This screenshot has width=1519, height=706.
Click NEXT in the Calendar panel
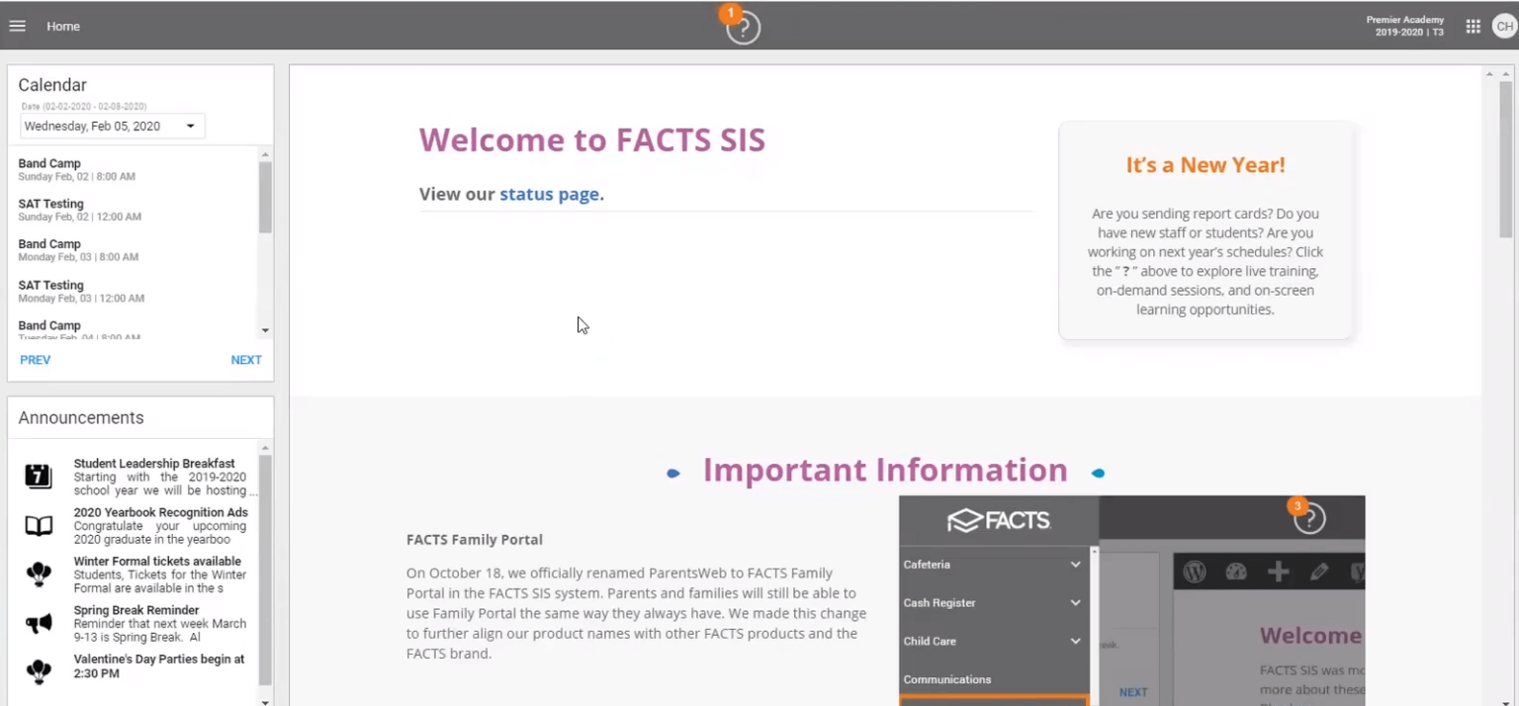(245, 359)
